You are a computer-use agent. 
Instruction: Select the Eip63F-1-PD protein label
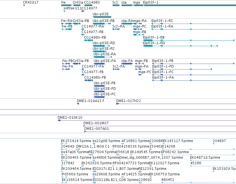tap(163, 66)
